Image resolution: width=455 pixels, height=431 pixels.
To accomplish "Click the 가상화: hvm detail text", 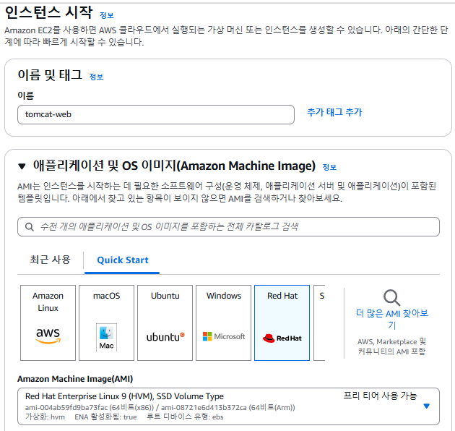I will click(x=45, y=417).
